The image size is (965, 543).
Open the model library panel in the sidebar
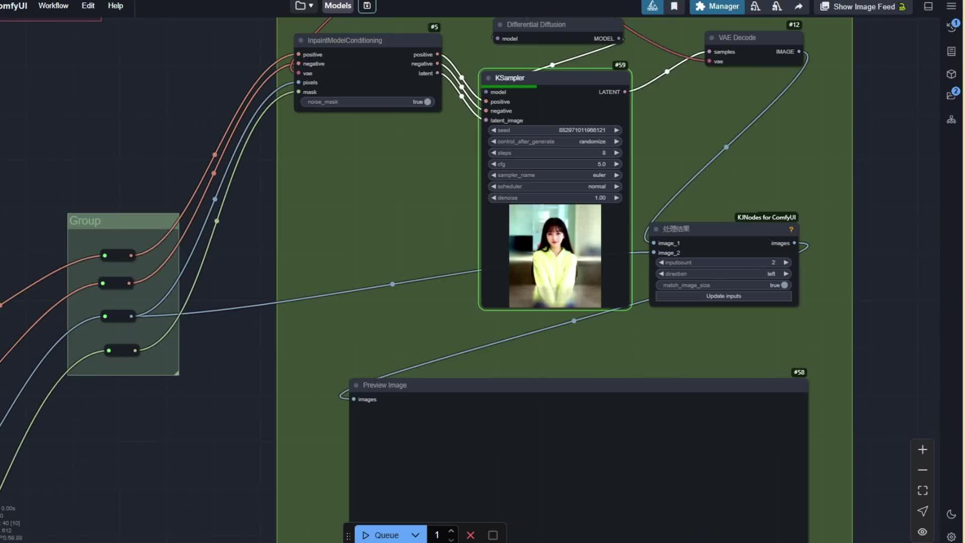point(951,74)
